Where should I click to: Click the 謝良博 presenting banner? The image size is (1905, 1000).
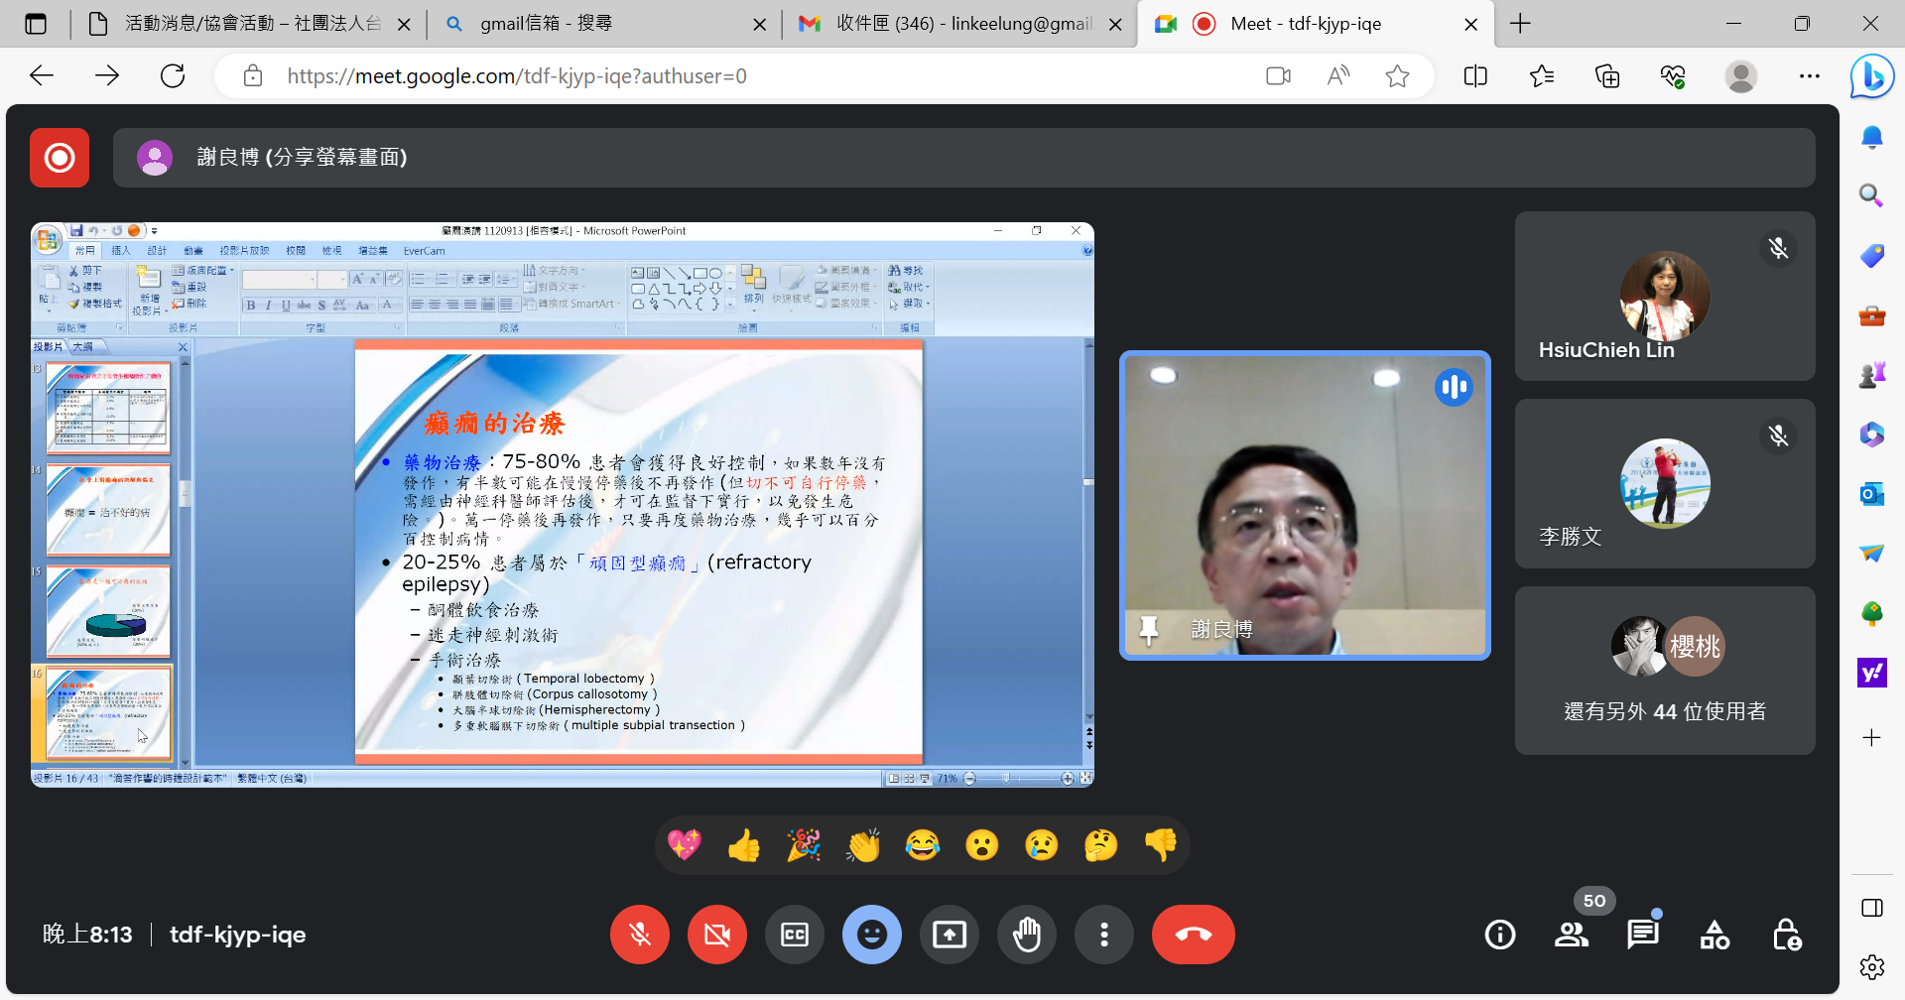tap(963, 158)
